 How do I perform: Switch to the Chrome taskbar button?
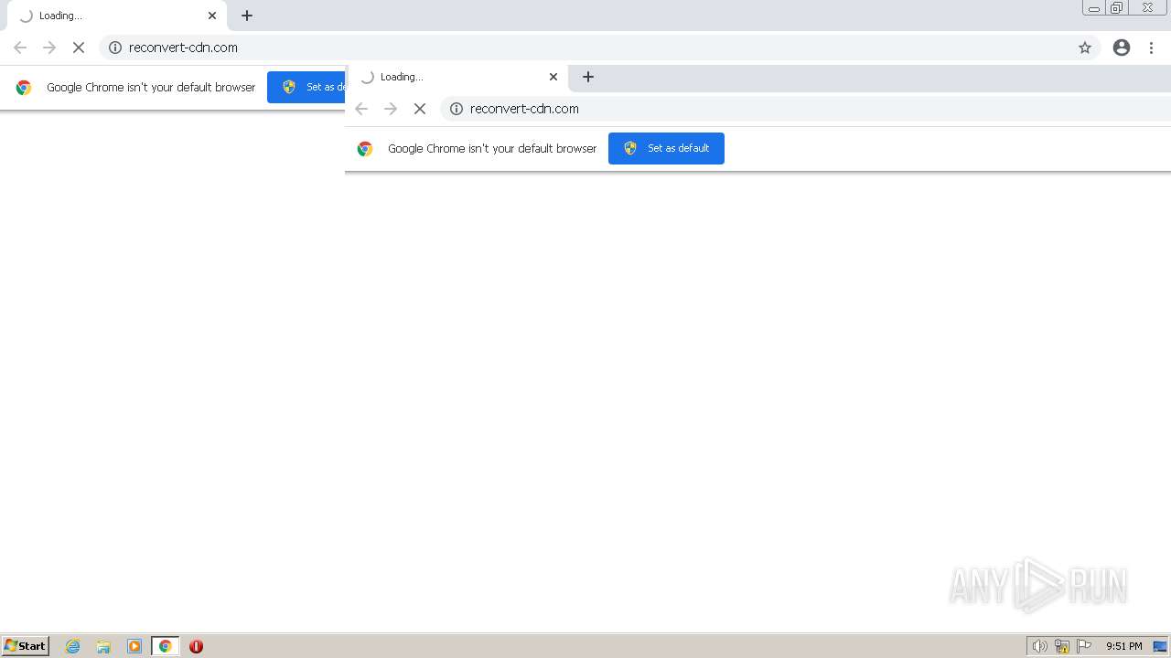[x=165, y=646]
